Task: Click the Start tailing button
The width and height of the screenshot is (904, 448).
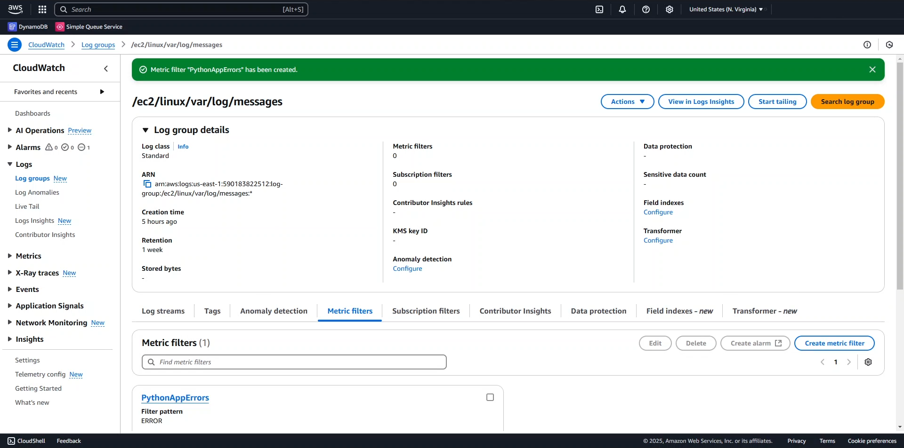Action: coord(777,102)
